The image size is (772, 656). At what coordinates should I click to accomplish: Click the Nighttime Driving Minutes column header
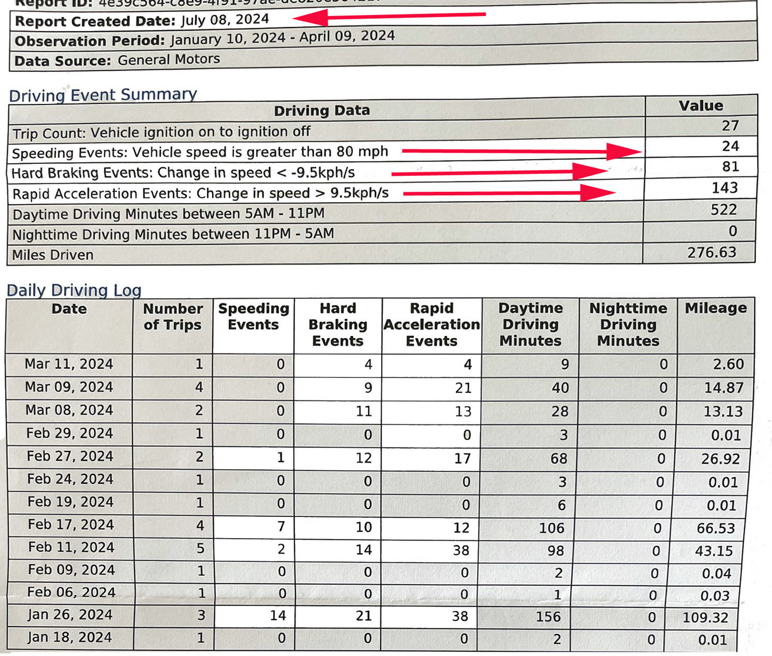point(628,325)
